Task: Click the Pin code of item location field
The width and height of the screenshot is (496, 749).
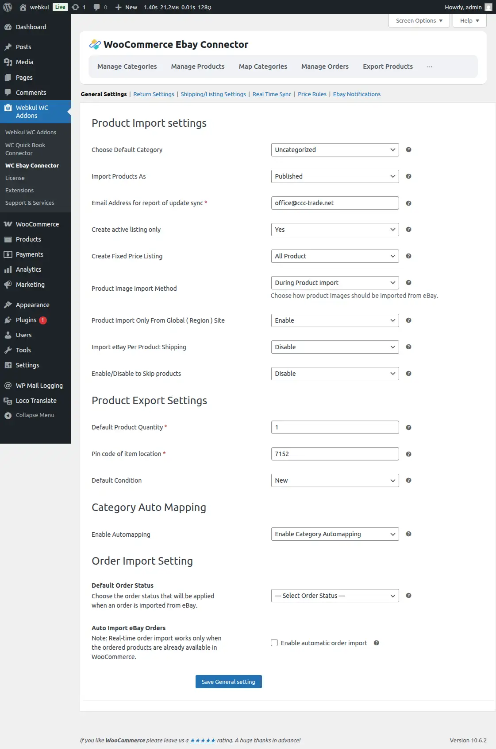Action: (335, 454)
